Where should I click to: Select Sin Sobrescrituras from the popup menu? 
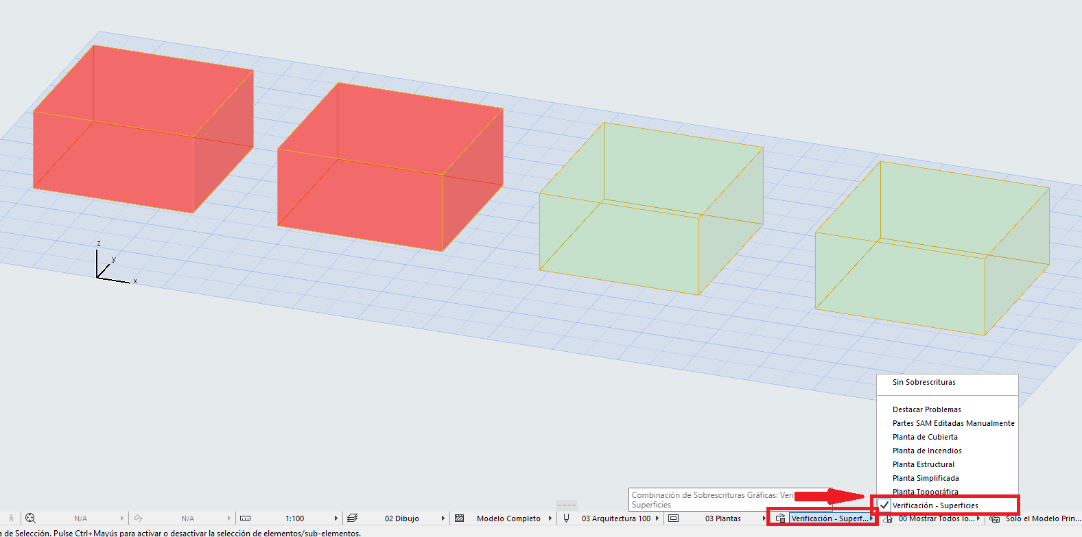[924, 382]
